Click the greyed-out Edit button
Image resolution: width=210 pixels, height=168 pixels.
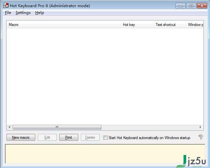pos(47,137)
